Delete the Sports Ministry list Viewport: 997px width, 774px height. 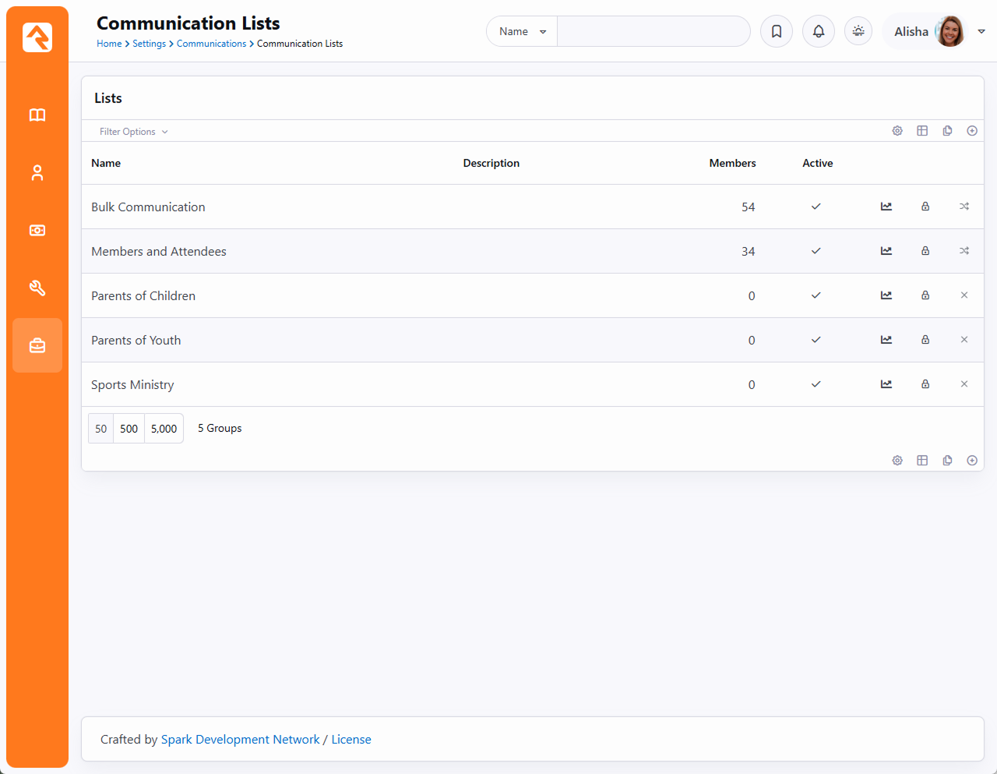[964, 384]
